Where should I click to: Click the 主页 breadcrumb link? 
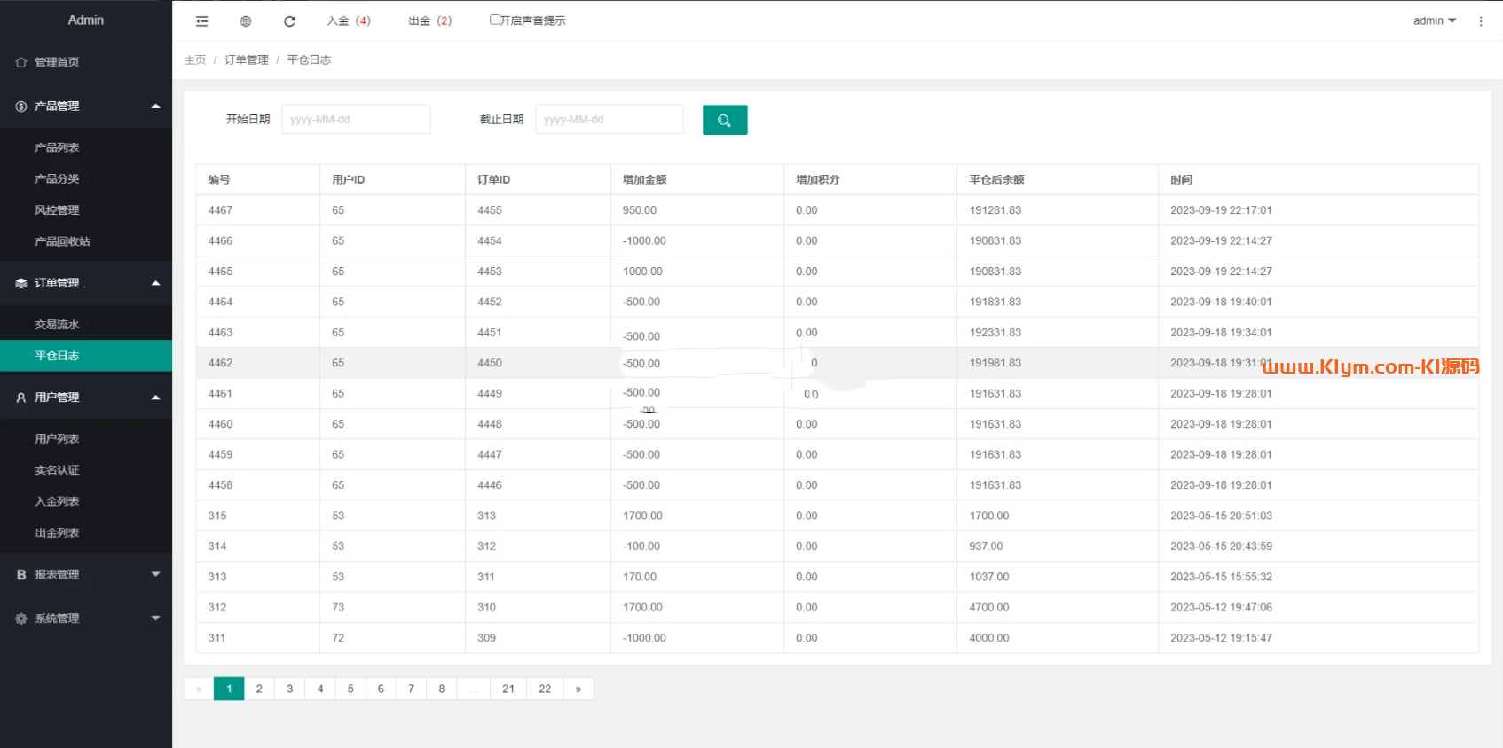(194, 59)
